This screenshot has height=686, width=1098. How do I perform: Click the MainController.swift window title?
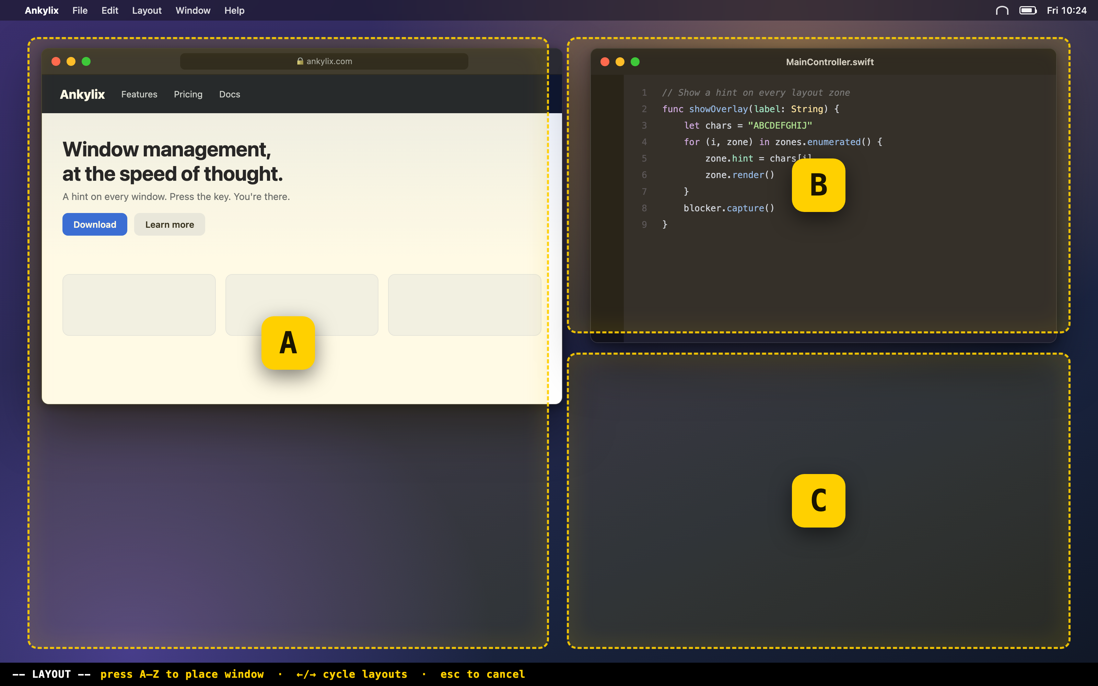coord(830,62)
